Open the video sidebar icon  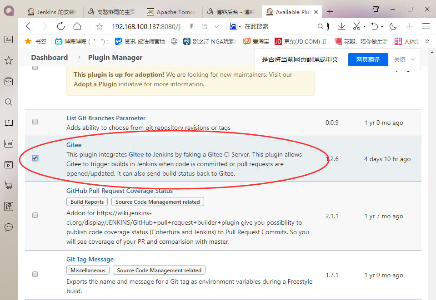pos(9,165)
